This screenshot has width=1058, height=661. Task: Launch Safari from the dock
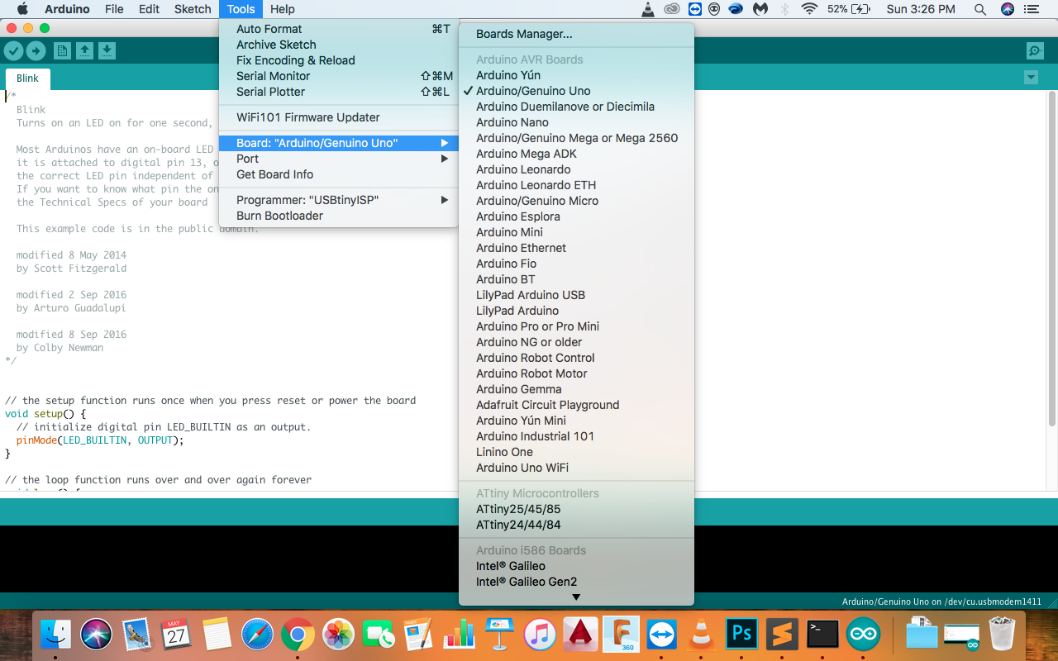pyautogui.click(x=257, y=635)
